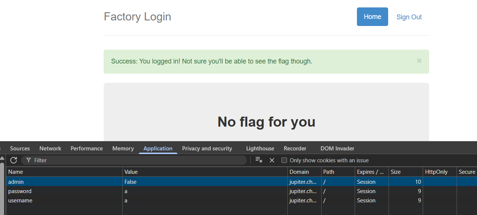
Task: Click the clear all cookies icon
Action: click(x=259, y=160)
